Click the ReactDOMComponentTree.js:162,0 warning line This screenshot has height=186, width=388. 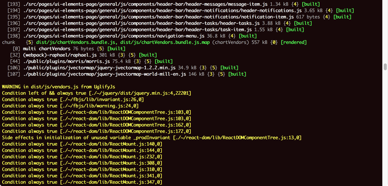(97, 125)
